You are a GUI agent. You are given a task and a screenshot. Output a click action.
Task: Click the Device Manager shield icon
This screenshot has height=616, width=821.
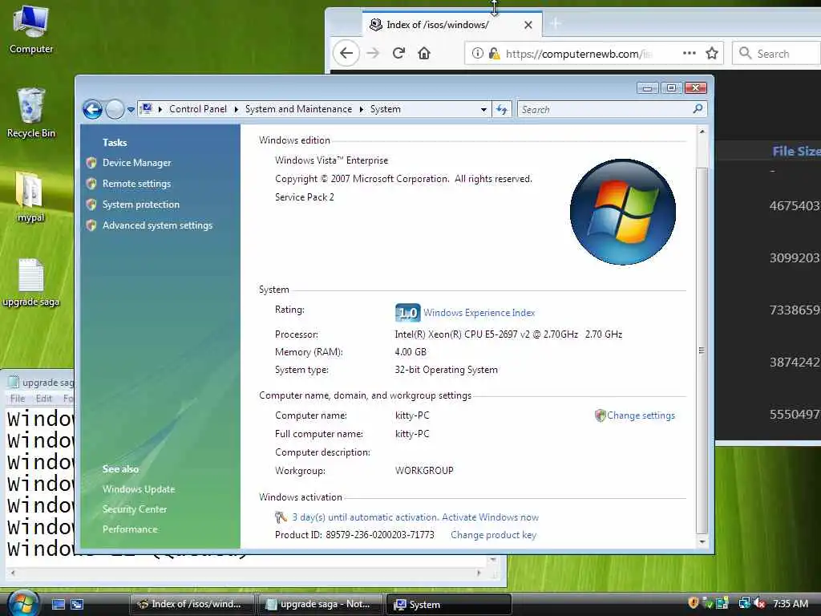[x=91, y=163]
